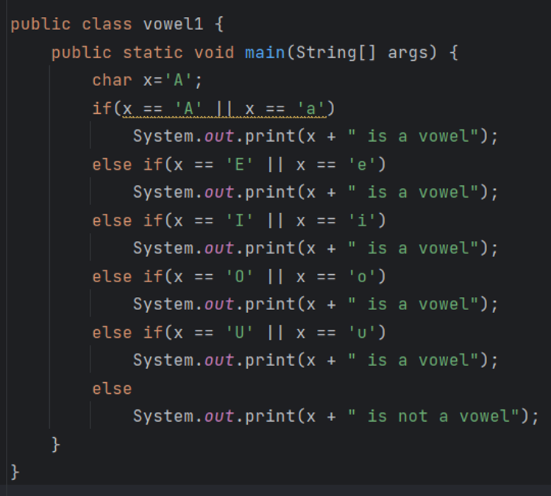Click the closing brace of main method
The height and width of the screenshot is (496, 551).
55,445
